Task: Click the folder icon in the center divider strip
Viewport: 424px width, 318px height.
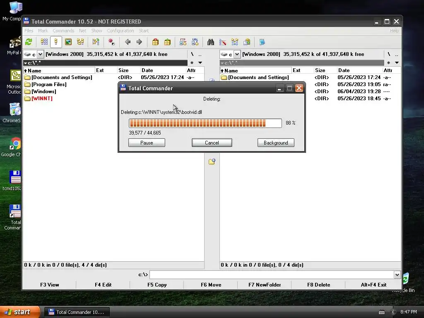Action: [x=212, y=161]
